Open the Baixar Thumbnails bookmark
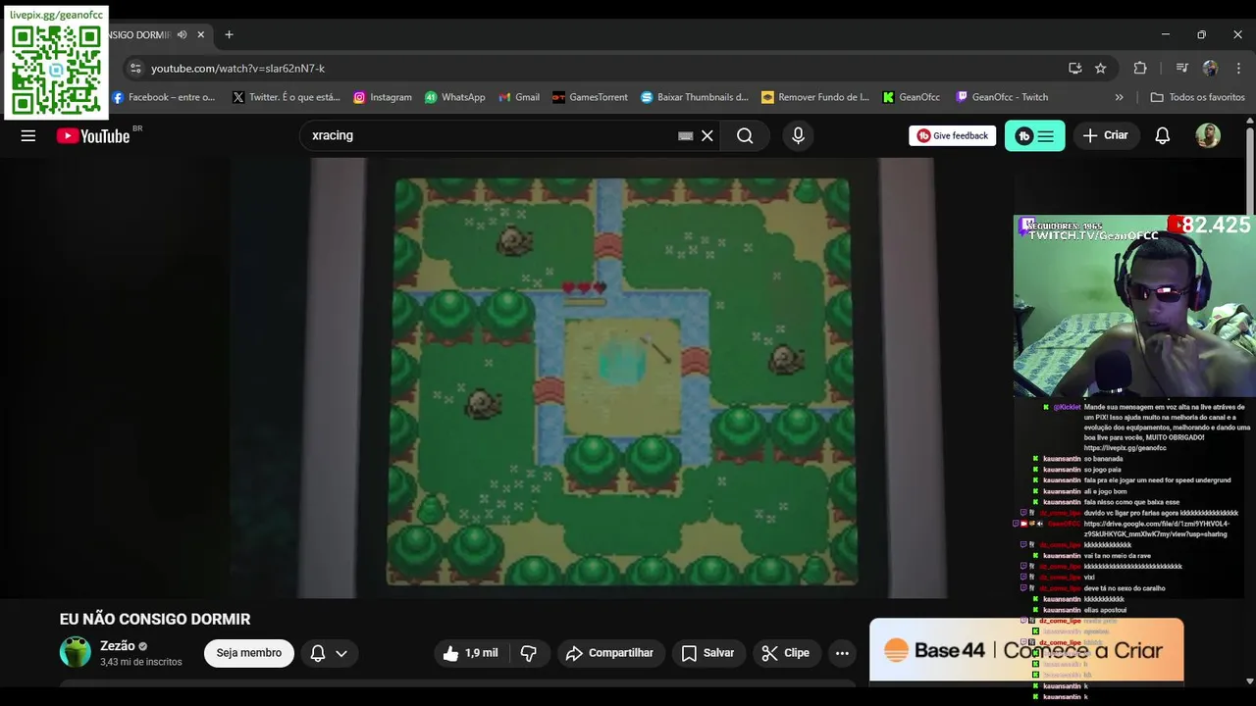The height and width of the screenshot is (706, 1256). 695,97
